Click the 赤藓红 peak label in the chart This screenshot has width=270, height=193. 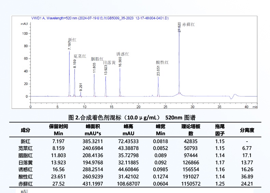pos(188,25)
